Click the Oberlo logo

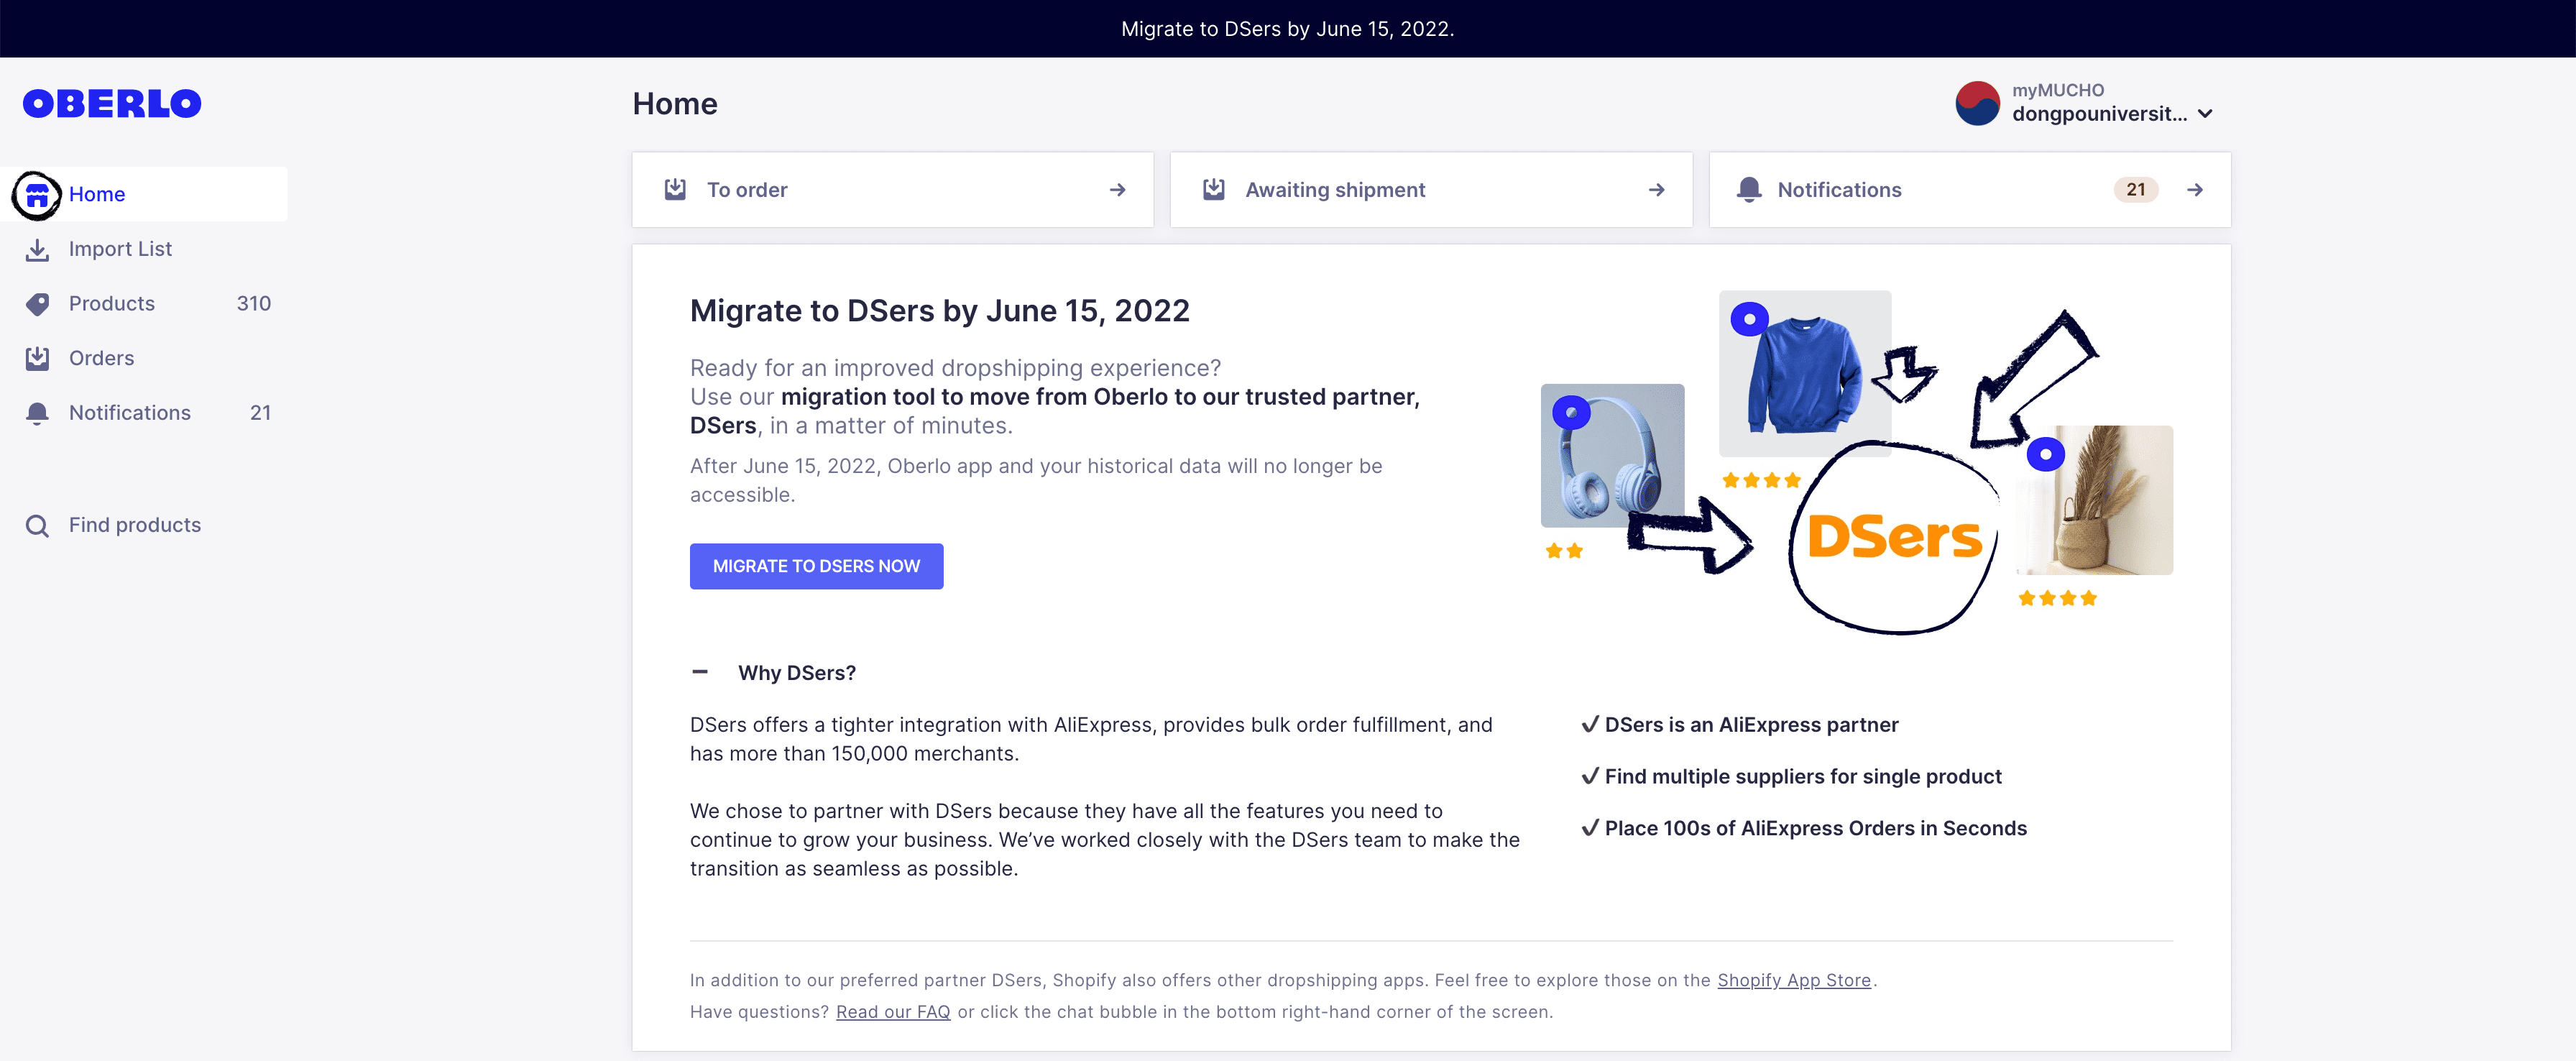pos(112,104)
